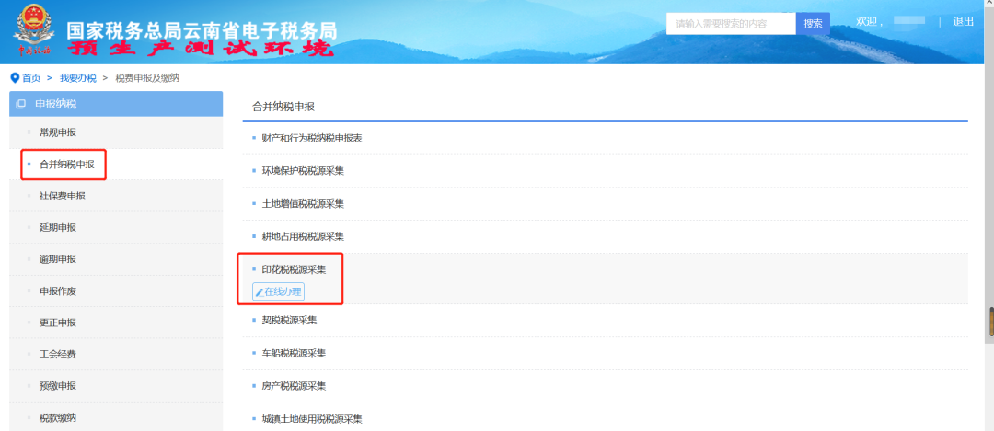Click the 申报纳税 panel header icon
The image size is (994, 431).
[x=21, y=104]
